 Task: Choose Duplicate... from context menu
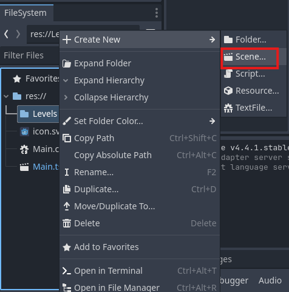click(x=140, y=189)
